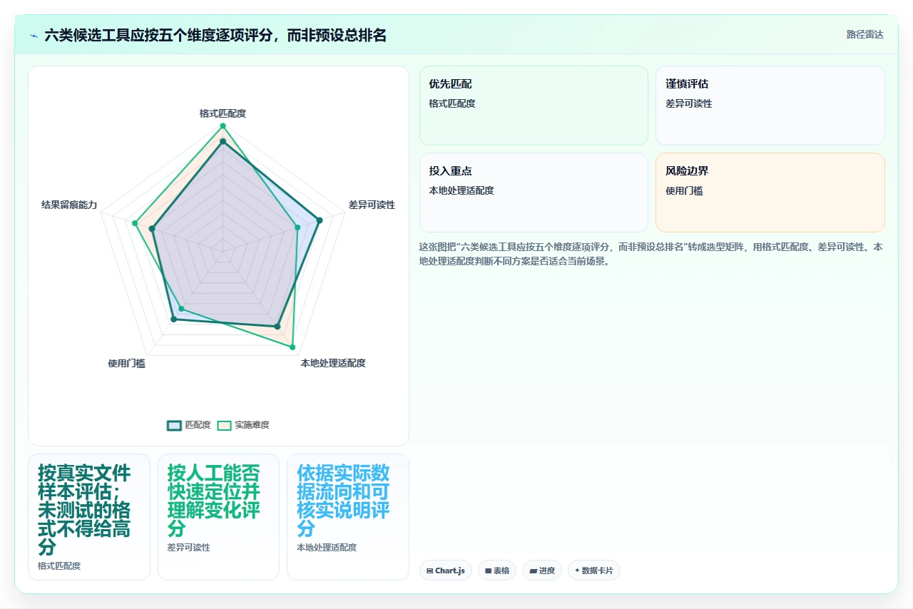Click 本地处理适配度 text in 投入重点 card
Screen dimensions: 913x609
point(461,190)
